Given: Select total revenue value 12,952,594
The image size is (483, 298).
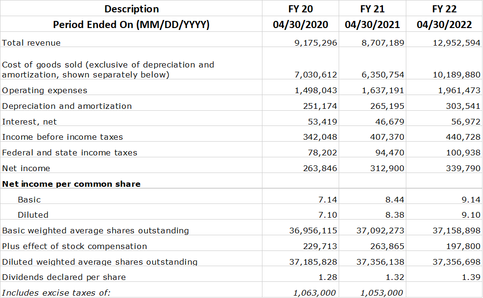Looking at the screenshot, I should point(456,43).
